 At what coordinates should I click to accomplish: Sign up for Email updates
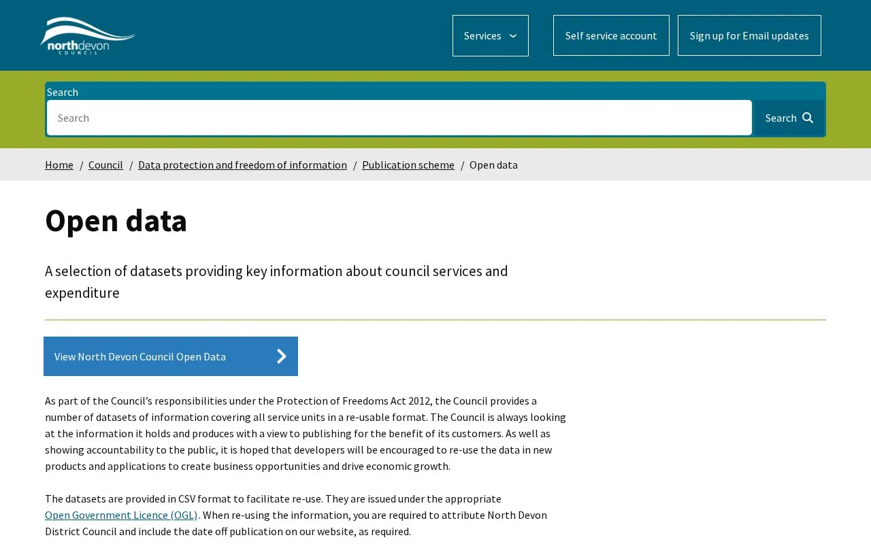click(749, 35)
